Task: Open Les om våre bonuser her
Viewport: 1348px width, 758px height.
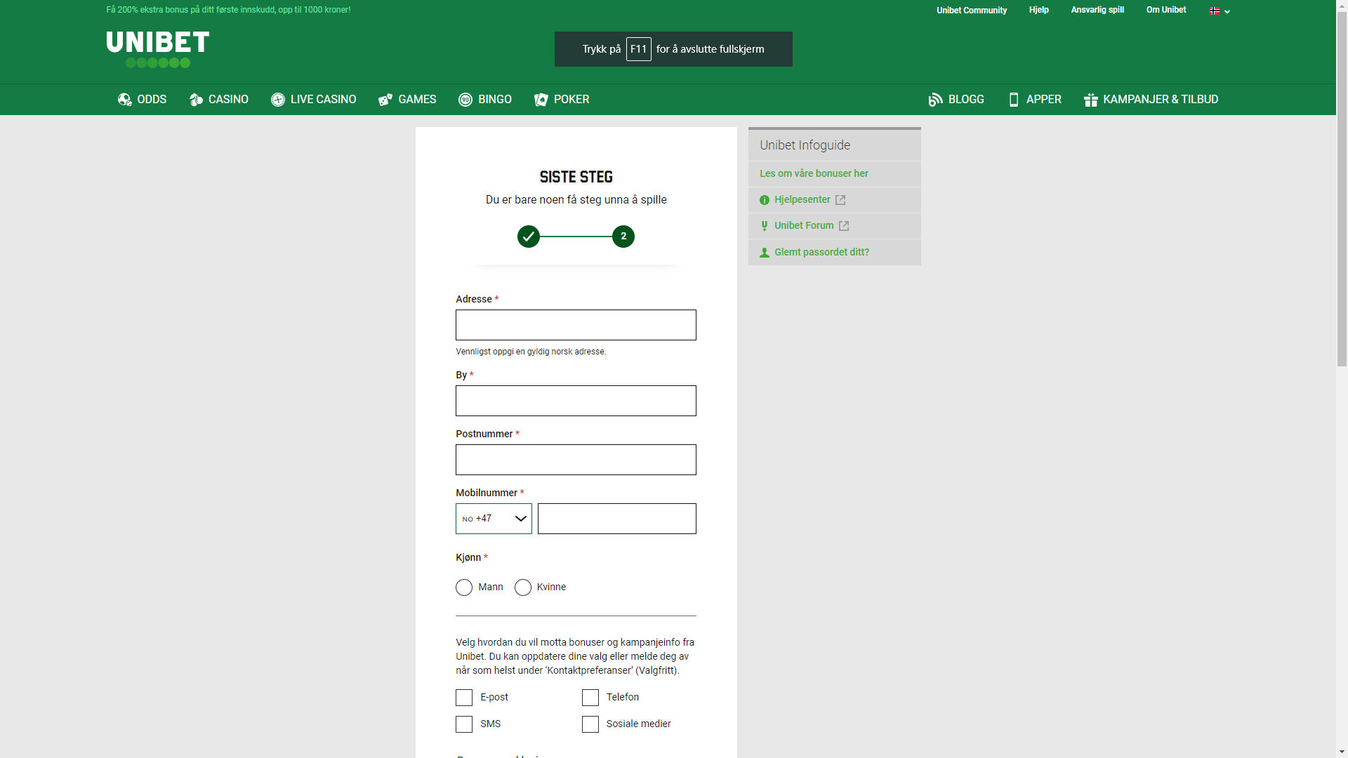Action: pyautogui.click(x=814, y=173)
